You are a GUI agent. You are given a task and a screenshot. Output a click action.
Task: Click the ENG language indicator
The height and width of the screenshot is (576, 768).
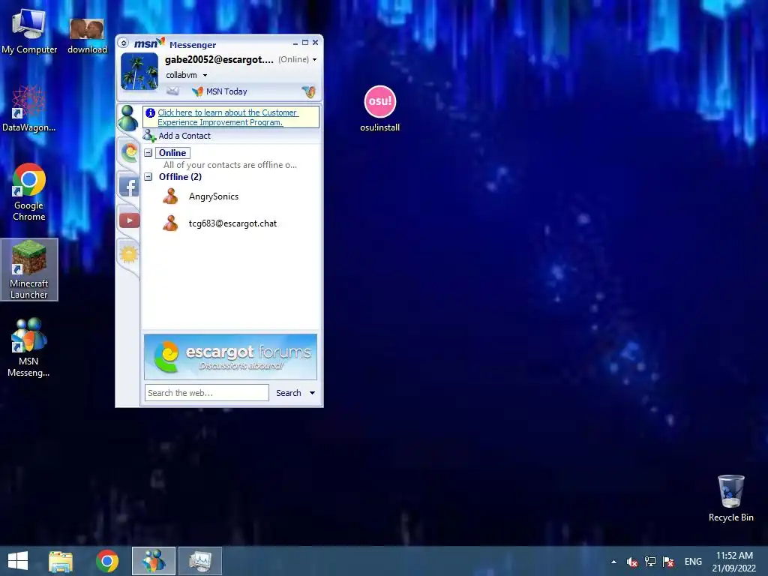(x=693, y=562)
